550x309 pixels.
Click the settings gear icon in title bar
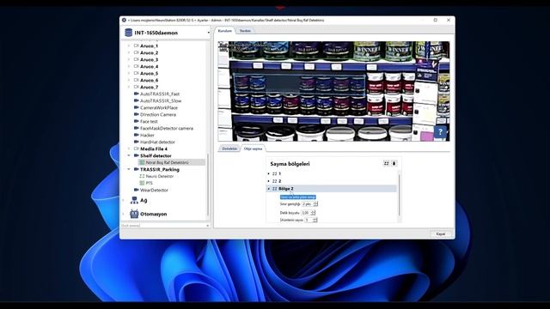124,21
